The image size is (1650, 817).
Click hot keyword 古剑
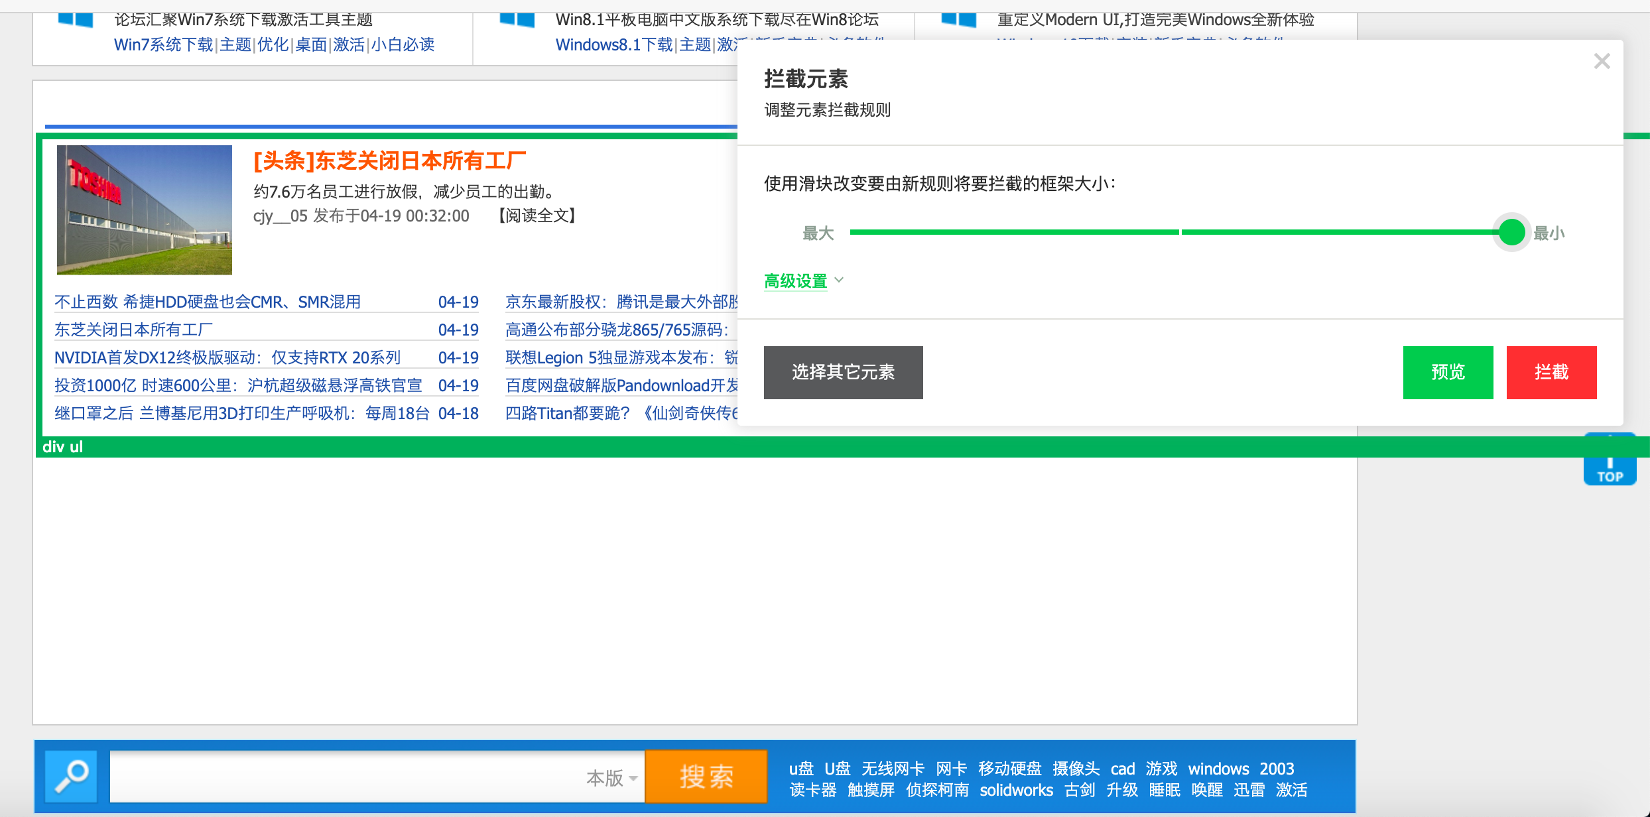[x=1080, y=790]
